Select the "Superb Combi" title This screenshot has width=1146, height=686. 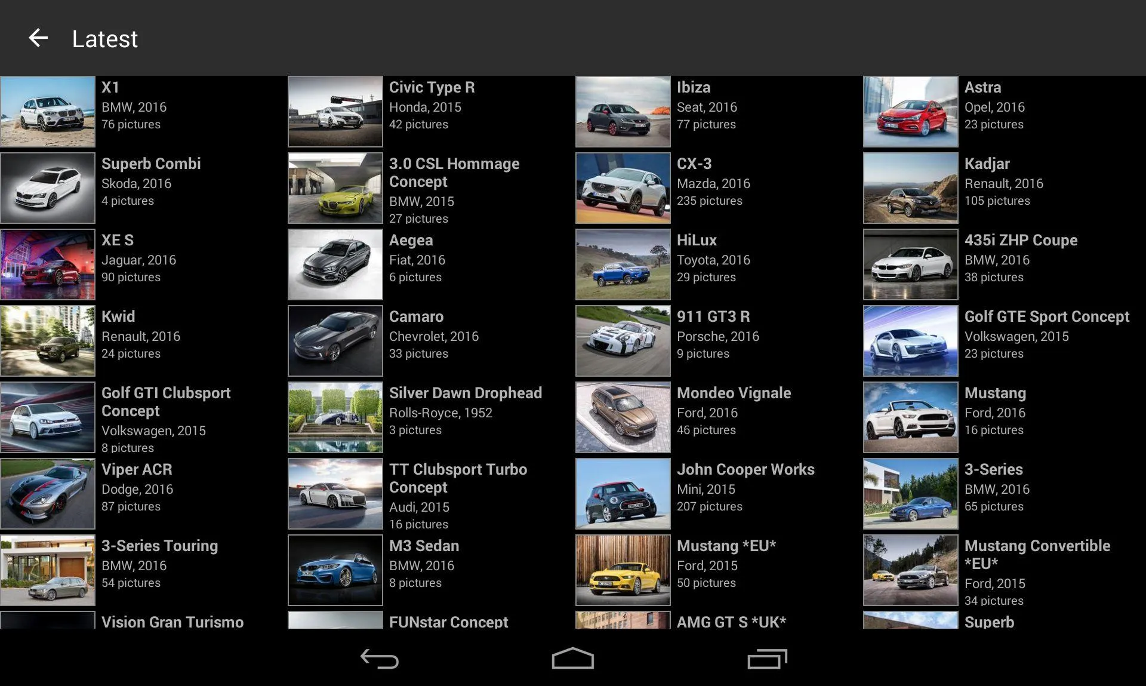pyautogui.click(x=151, y=164)
